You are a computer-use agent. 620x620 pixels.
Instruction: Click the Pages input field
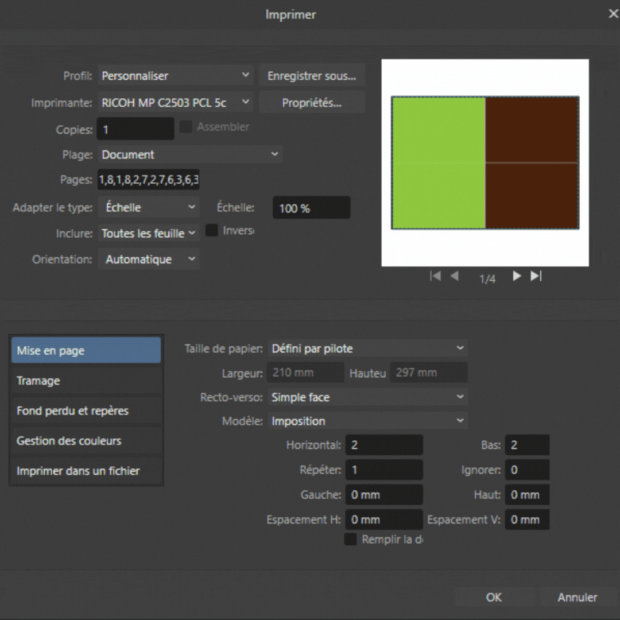tap(148, 180)
